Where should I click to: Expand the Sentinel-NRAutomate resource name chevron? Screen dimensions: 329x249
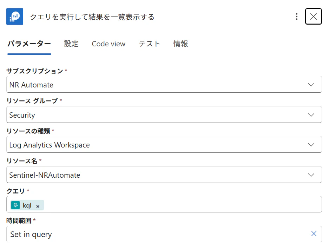[311, 175]
